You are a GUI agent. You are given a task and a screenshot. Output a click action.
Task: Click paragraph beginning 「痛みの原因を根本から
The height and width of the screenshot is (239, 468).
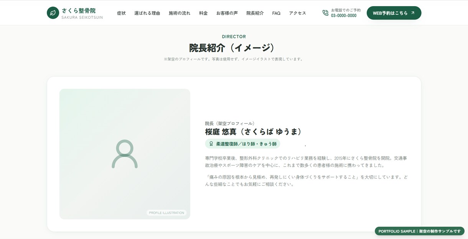coord(306,181)
